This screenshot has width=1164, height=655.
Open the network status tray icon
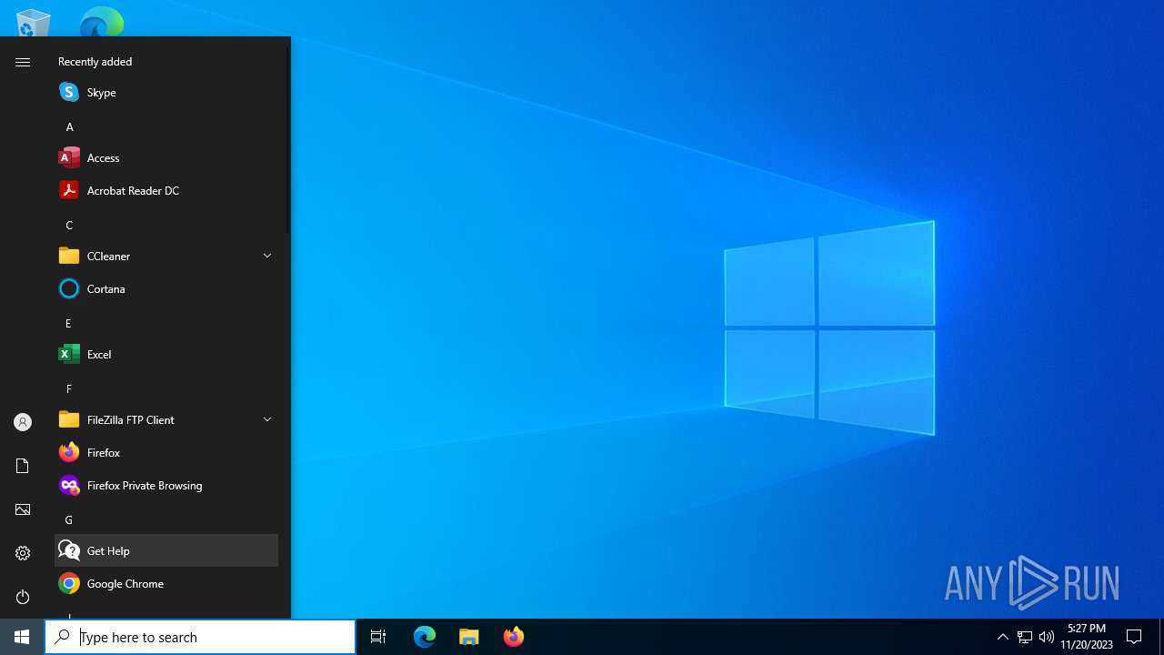click(x=1025, y=637)
